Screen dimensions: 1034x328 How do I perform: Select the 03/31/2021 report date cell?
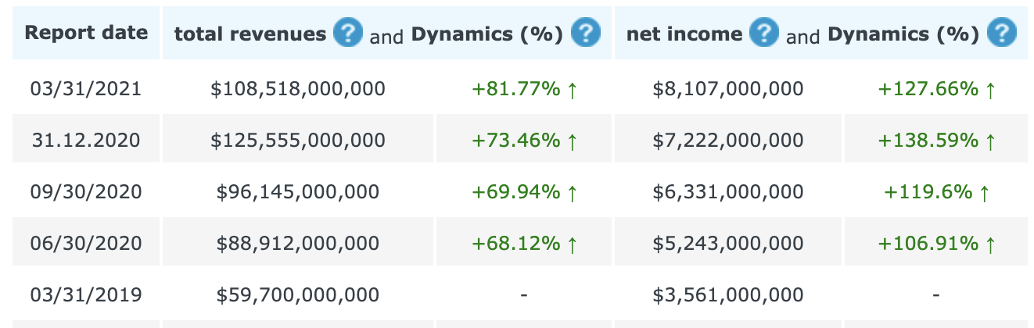(86, 89)
